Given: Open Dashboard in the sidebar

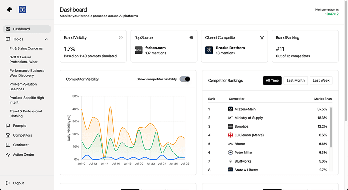Looking at the screenshot, I should 27,29.
